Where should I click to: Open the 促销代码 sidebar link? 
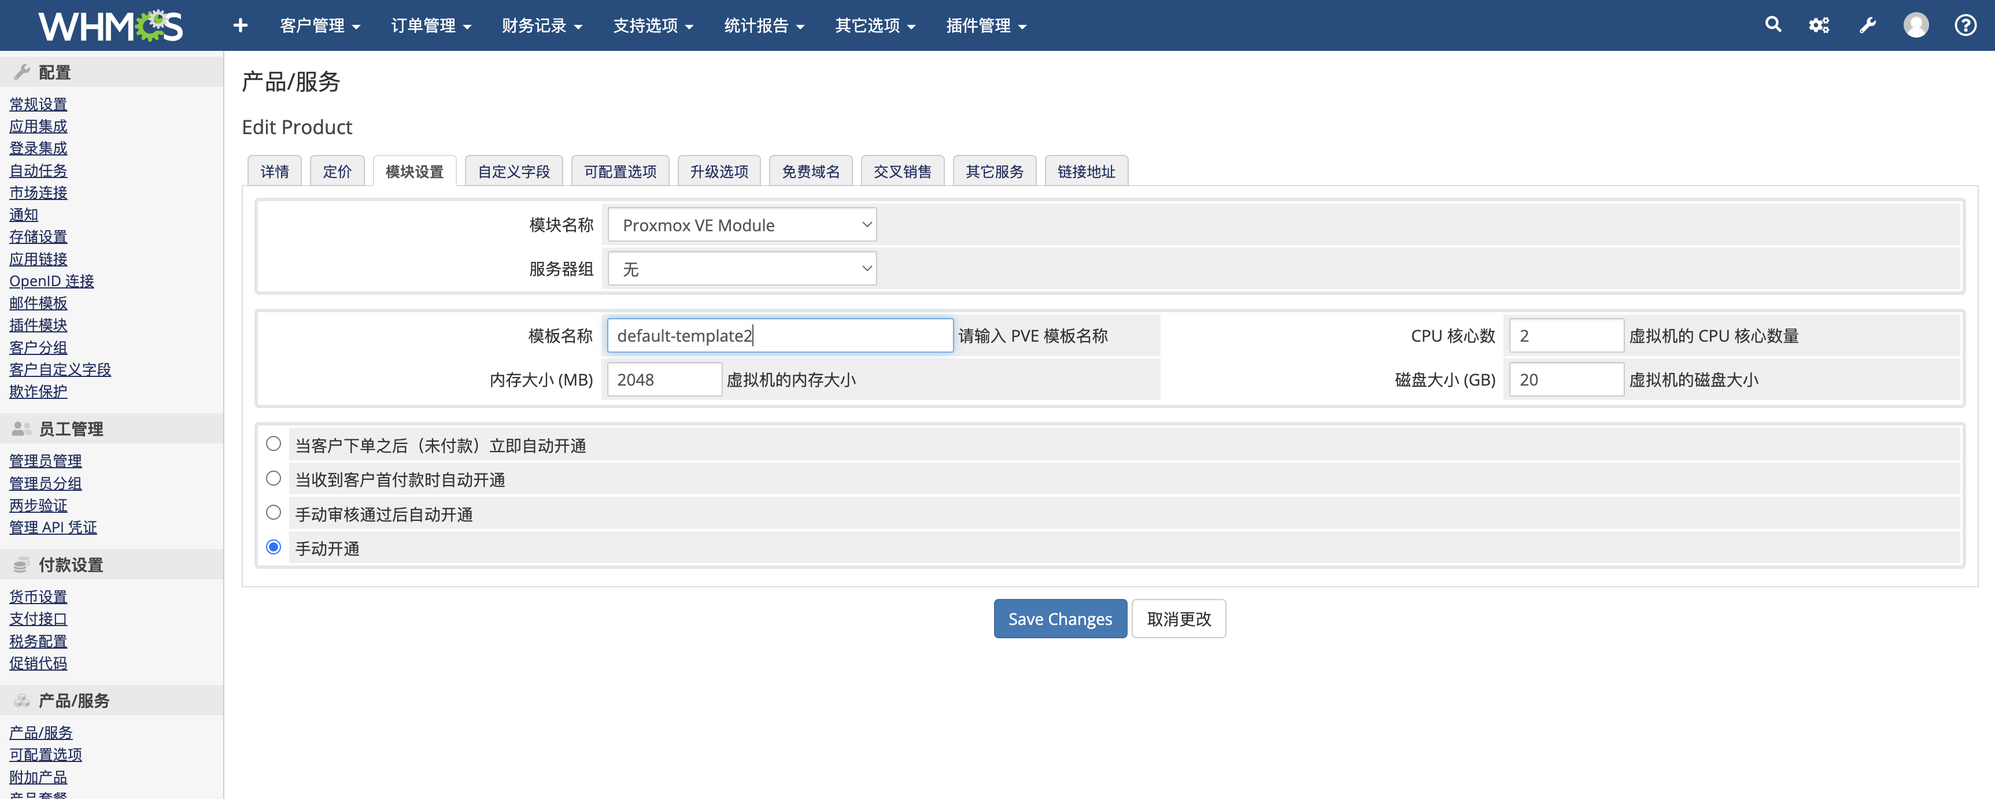tap(37, 663)
